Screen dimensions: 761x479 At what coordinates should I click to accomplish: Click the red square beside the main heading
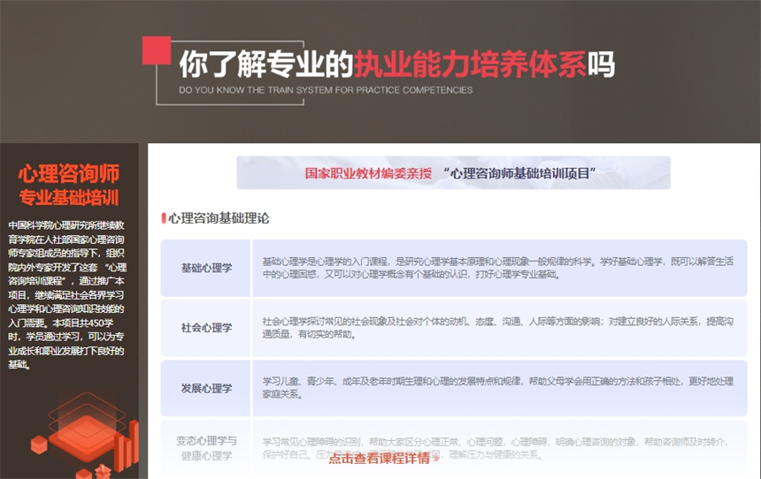coord(156,50)
